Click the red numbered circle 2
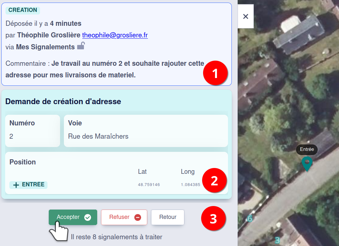 (214, 181)
